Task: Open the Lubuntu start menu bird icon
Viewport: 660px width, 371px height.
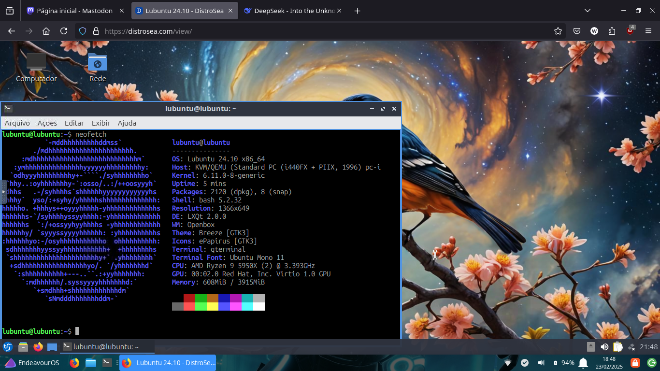Action: tap(8, 347)
